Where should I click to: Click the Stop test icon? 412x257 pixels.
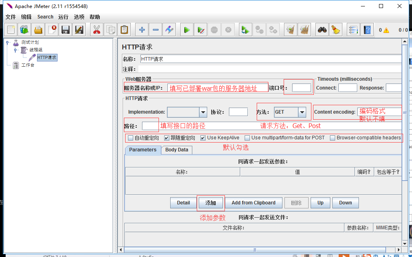214,30
